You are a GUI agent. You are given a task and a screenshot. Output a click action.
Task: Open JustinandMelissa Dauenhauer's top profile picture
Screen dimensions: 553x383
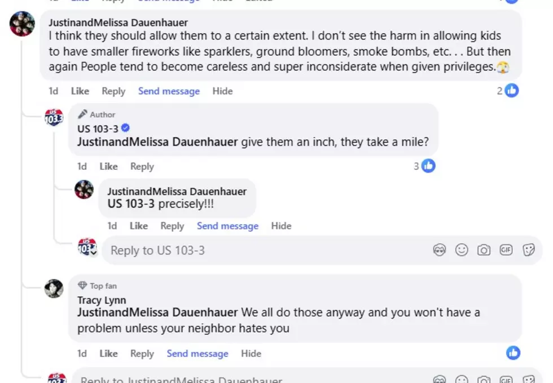pos(22,24)
